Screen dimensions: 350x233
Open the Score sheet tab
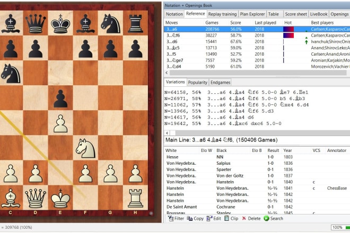pos(296,14)
